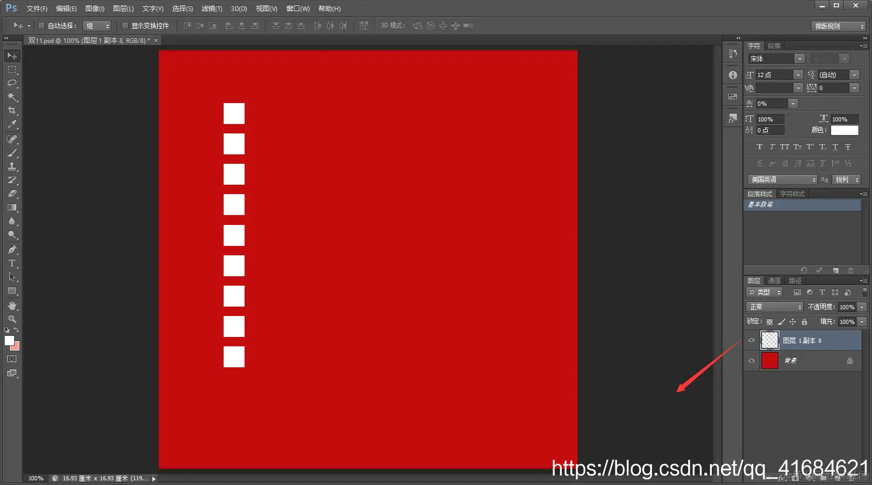Viewport: 872px width, 485px height.
Task: Change screen mode icon in toolbox
Action: (x=12, y=373)
